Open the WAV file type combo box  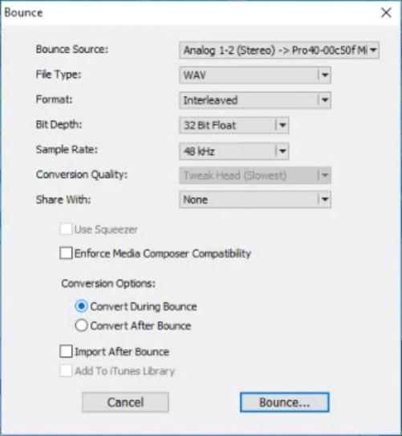[255, 75]
